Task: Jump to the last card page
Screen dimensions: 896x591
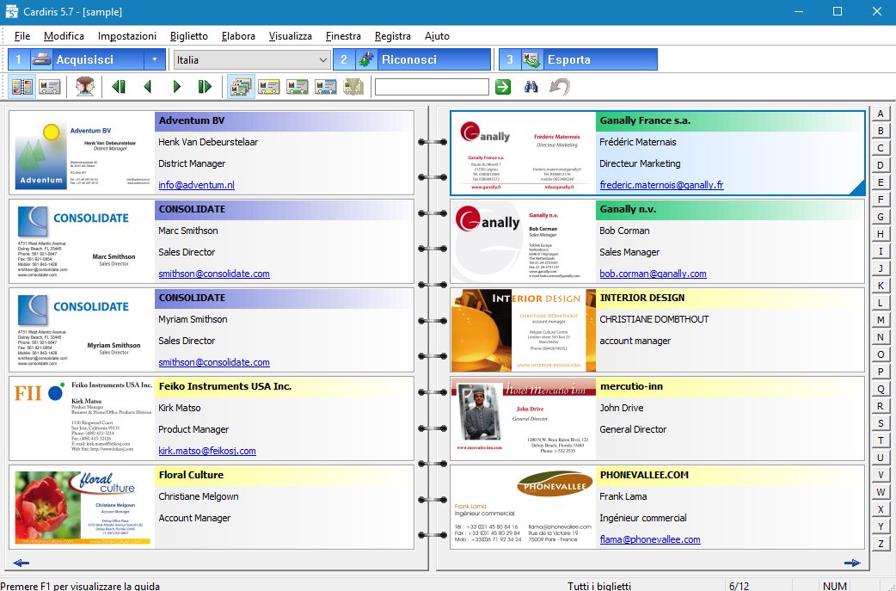Action: (205, 87)
